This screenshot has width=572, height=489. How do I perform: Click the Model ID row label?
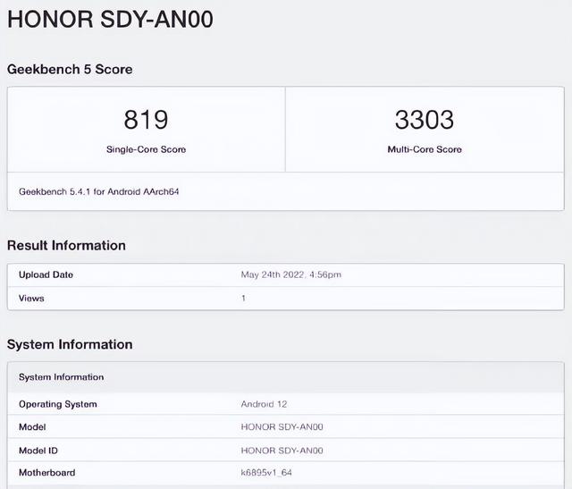pyautogui.click(x=38, y=451)
